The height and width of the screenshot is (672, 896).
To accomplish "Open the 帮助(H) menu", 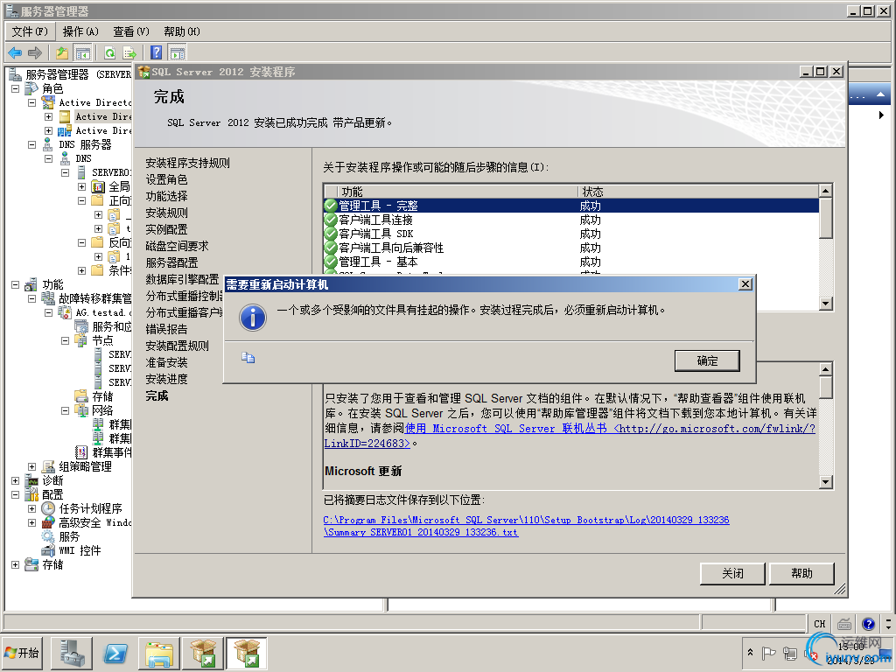I will click(182, 31).
